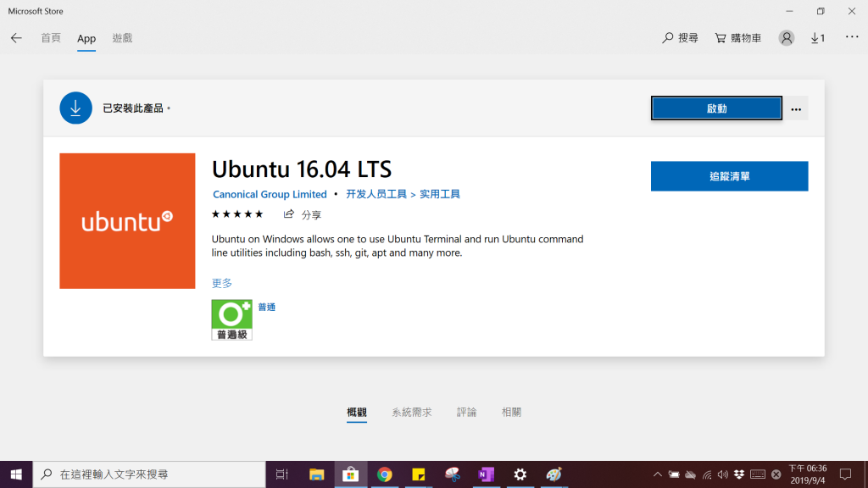
Task: Open the 相關 related tab
Action: tap(511, 413)
